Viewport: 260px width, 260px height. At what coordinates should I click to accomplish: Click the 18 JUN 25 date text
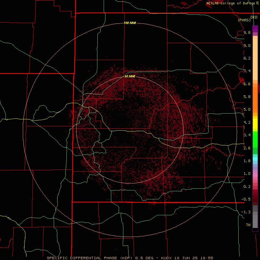point(186,258)
